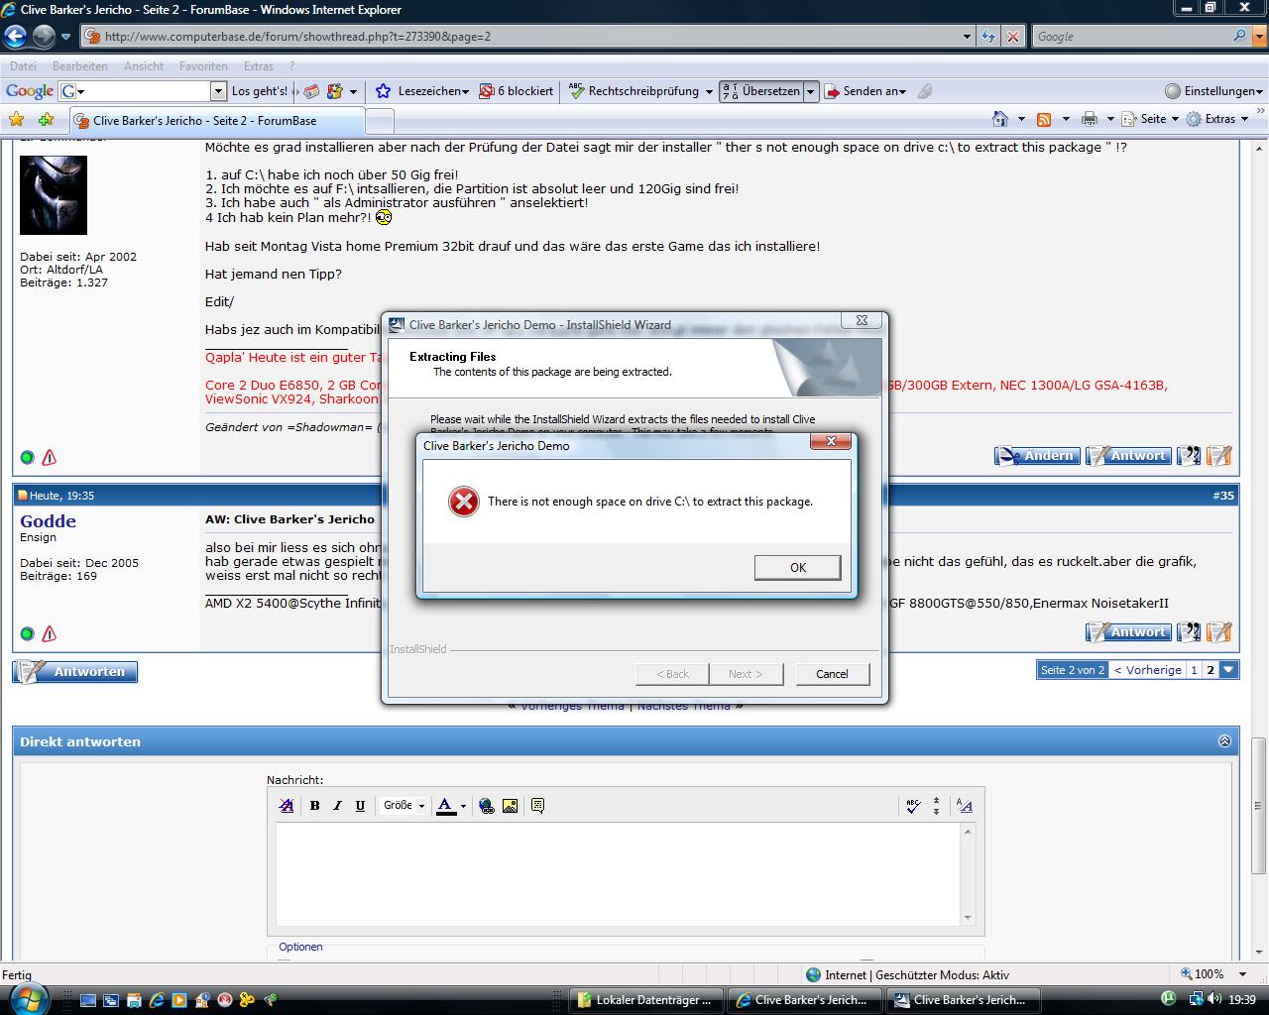The width and height of the screenshot is (1269, 1015).
Task: Click the stop loading X icon
Action: tap(1012, 37)
